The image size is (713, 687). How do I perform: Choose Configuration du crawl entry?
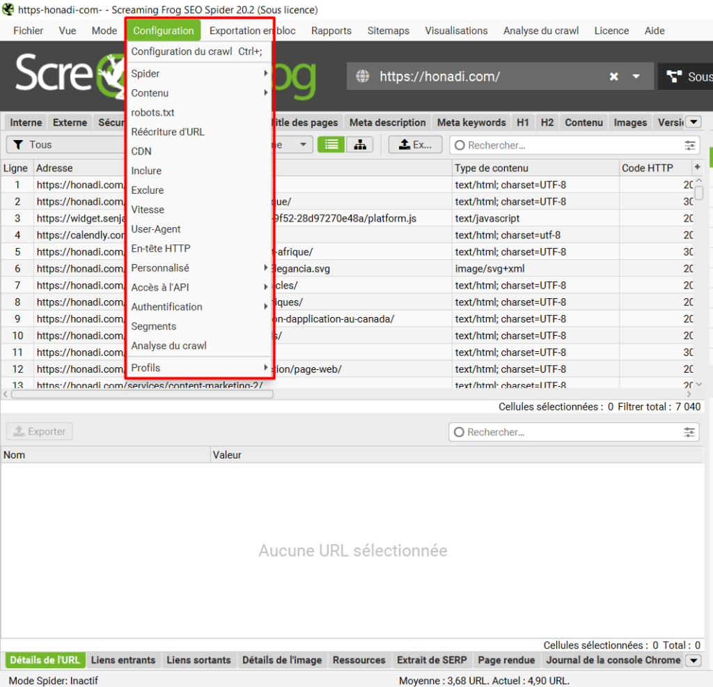pyautogui.click(x=199, y=52)
